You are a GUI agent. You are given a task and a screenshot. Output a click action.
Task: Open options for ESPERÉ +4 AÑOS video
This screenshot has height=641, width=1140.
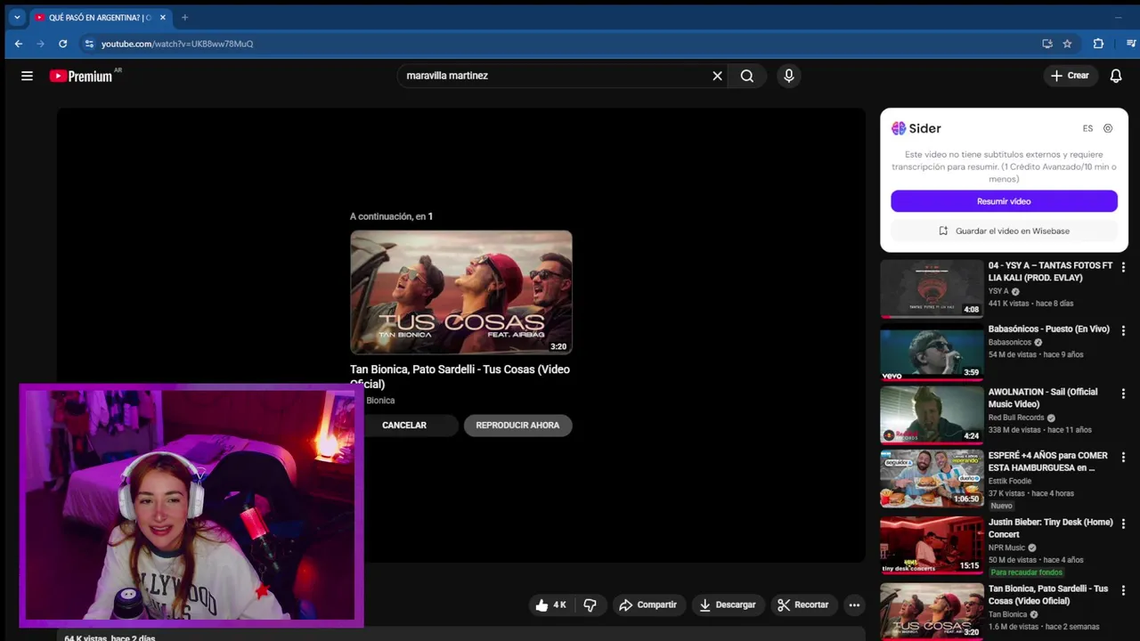click(x=1123, y=457)
